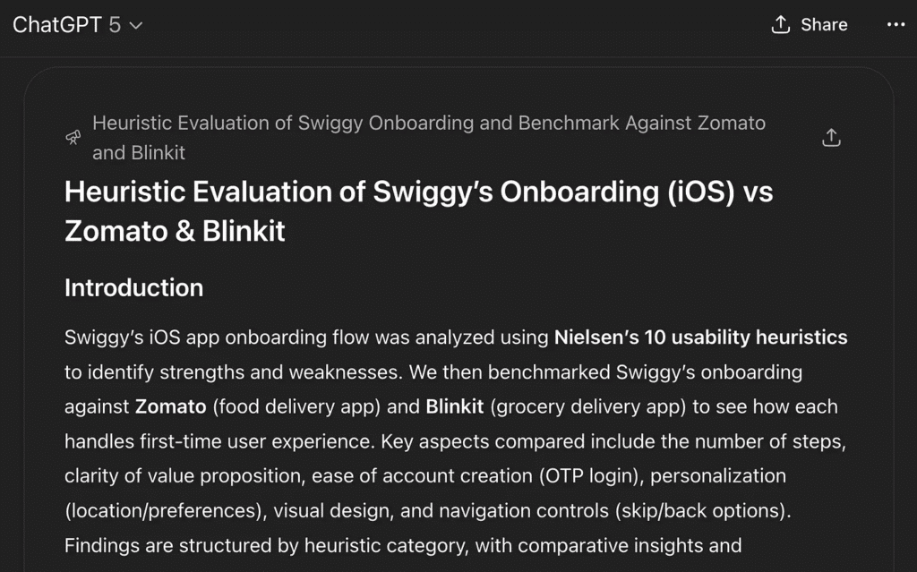
Task: Click the bold word Blinkit in paragraph
Action: pyautogui.click(x=455, y=406)
